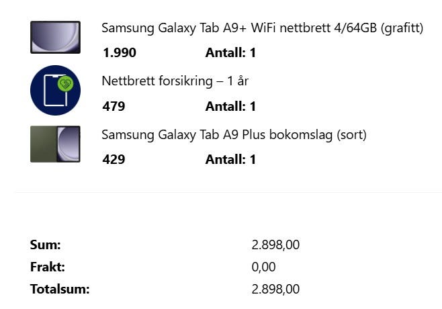Screen dimensions: 442x309
Task: Click the Sum amount 2.898,00
Action: pos(275,245)
